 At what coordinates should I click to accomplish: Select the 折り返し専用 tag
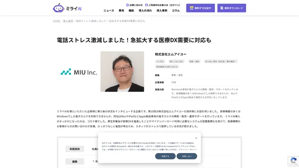tap(221, 61)
